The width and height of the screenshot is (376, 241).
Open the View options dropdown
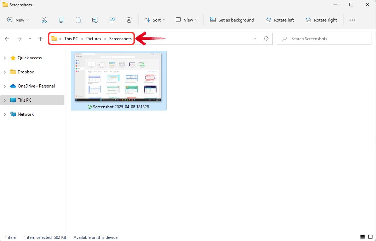pos(186,20)
